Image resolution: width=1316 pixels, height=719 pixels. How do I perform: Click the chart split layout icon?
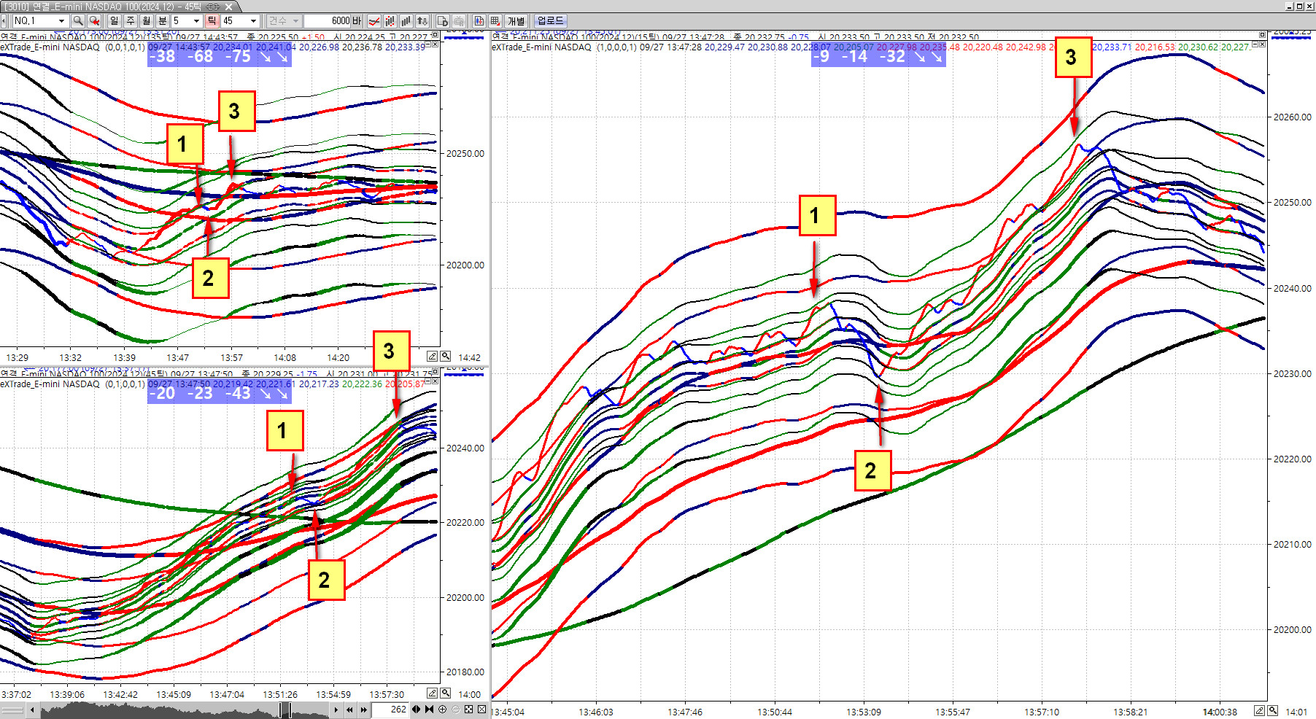pos(479,21)
